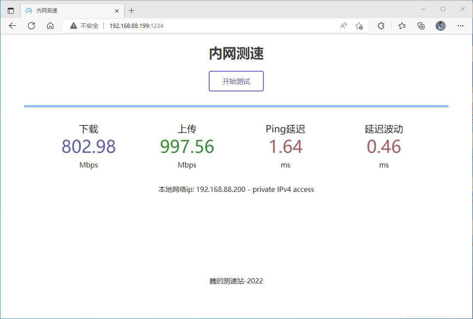Open the tab actions menu icon
The width and height of the screenshot is (473, 319).
[x=11, y=10]
